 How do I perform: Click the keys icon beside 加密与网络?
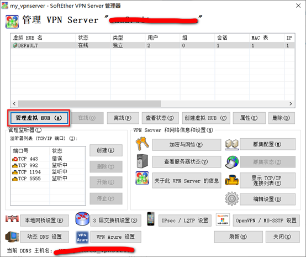click(143, 144)
